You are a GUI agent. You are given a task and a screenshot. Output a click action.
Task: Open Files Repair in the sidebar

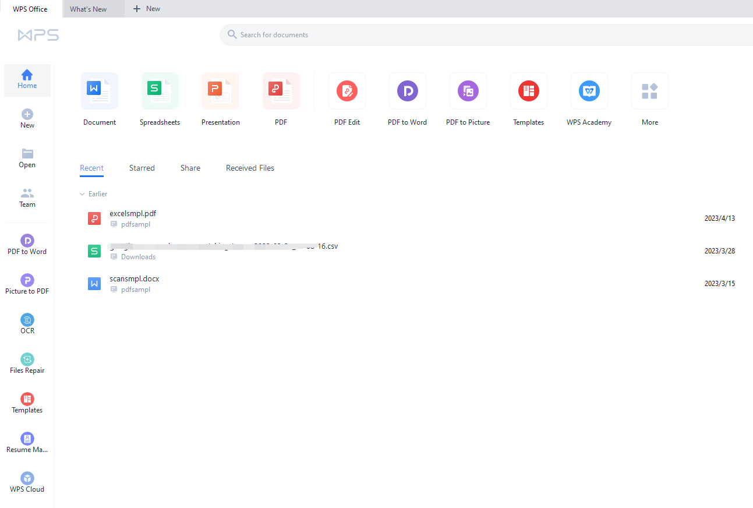[27, 364]
